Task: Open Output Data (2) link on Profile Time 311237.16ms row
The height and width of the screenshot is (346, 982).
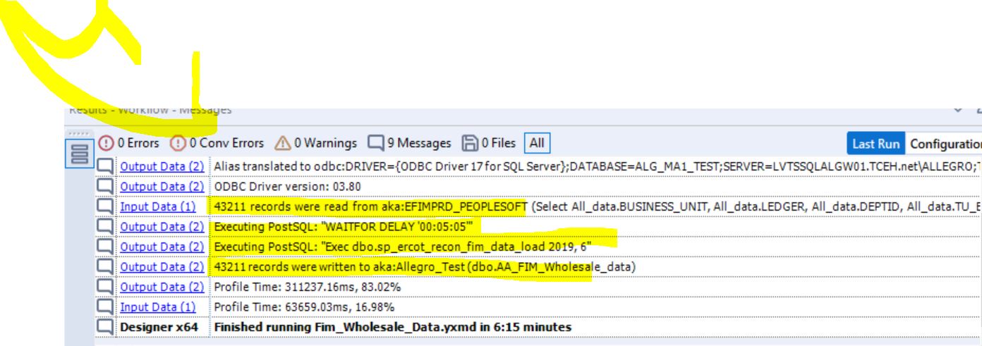Action: [x=162, y=288]
